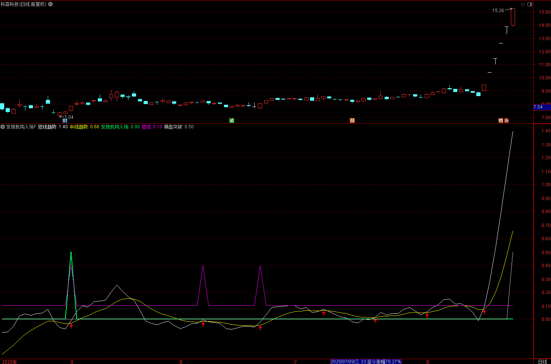Select the 短线趋势 indicator label
This screenshot has height=364, width=551.
47,127
